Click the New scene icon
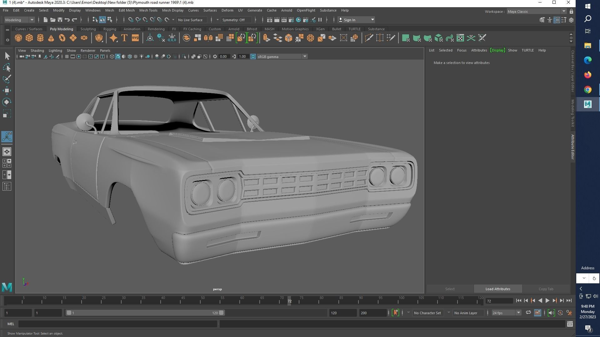The height and width of the screenshot is (337, 600). click(x=45, y=20)
